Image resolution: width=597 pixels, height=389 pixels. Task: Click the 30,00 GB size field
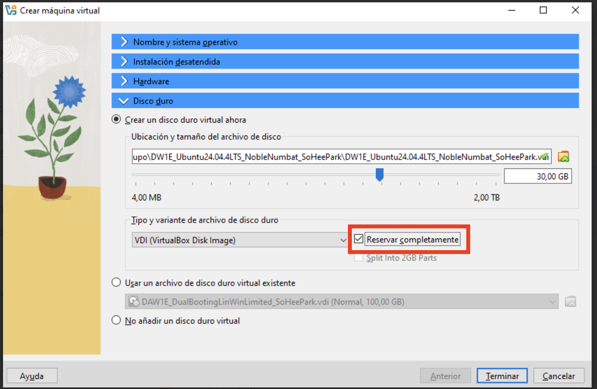pyautogui.click(x=538, y=177)
